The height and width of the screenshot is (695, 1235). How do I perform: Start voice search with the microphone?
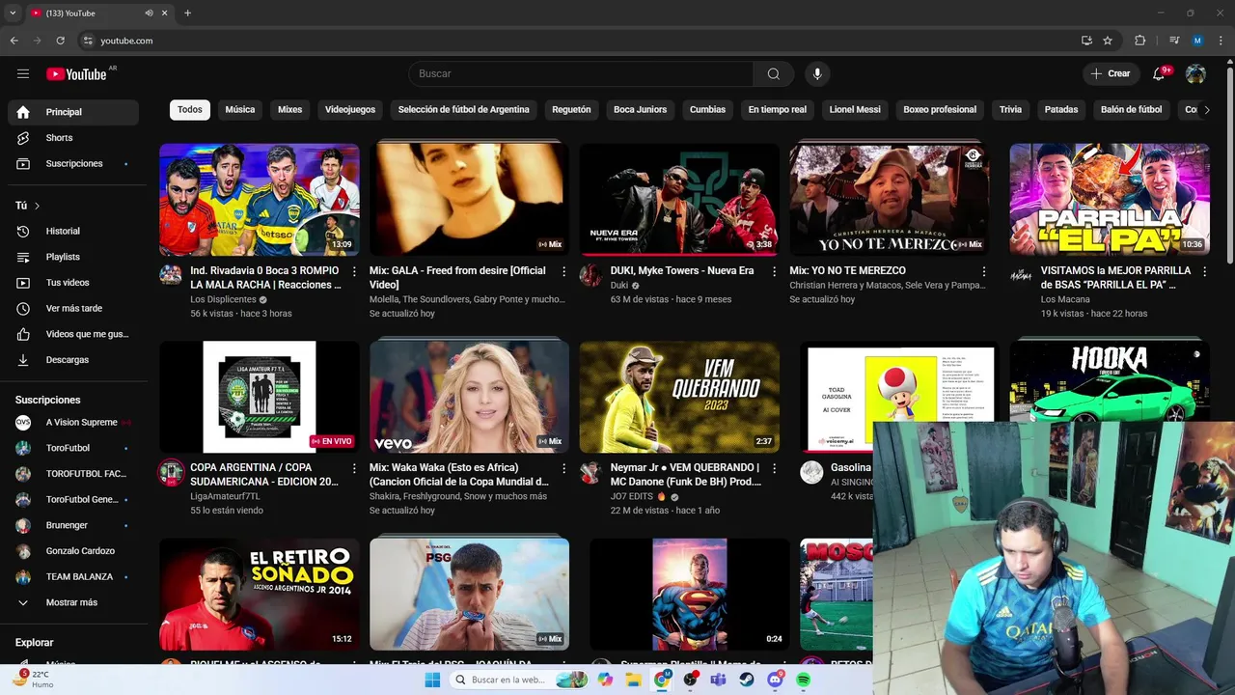click(x=817, y=74)
